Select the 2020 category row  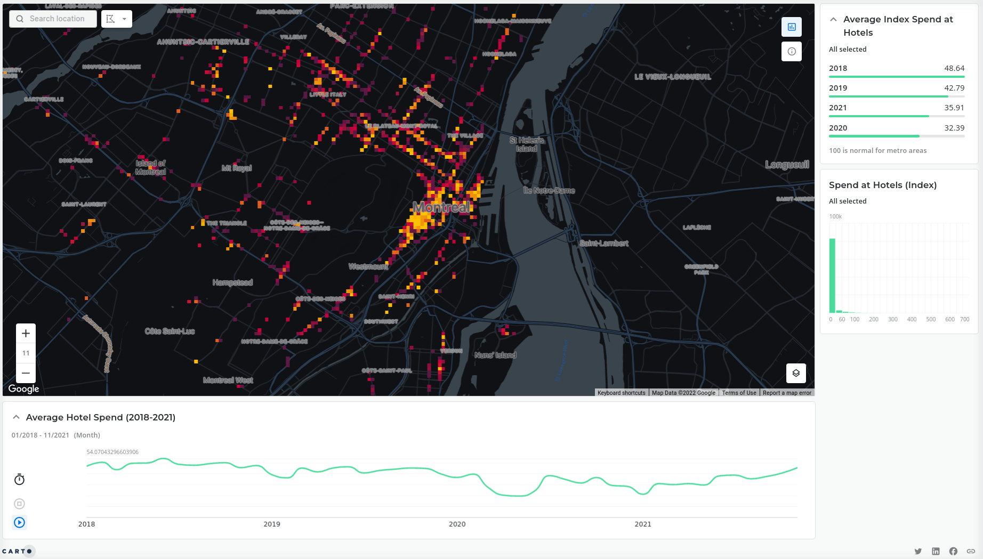[x=896, y=128]
